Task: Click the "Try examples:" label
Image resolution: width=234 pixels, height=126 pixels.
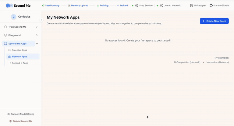Action: (222, 58)
